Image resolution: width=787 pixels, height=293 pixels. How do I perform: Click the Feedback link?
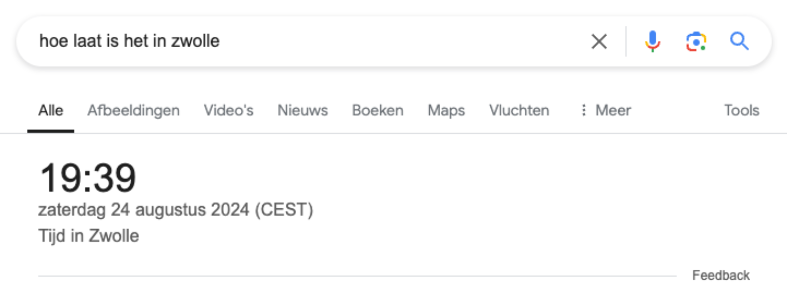(721, 275)
